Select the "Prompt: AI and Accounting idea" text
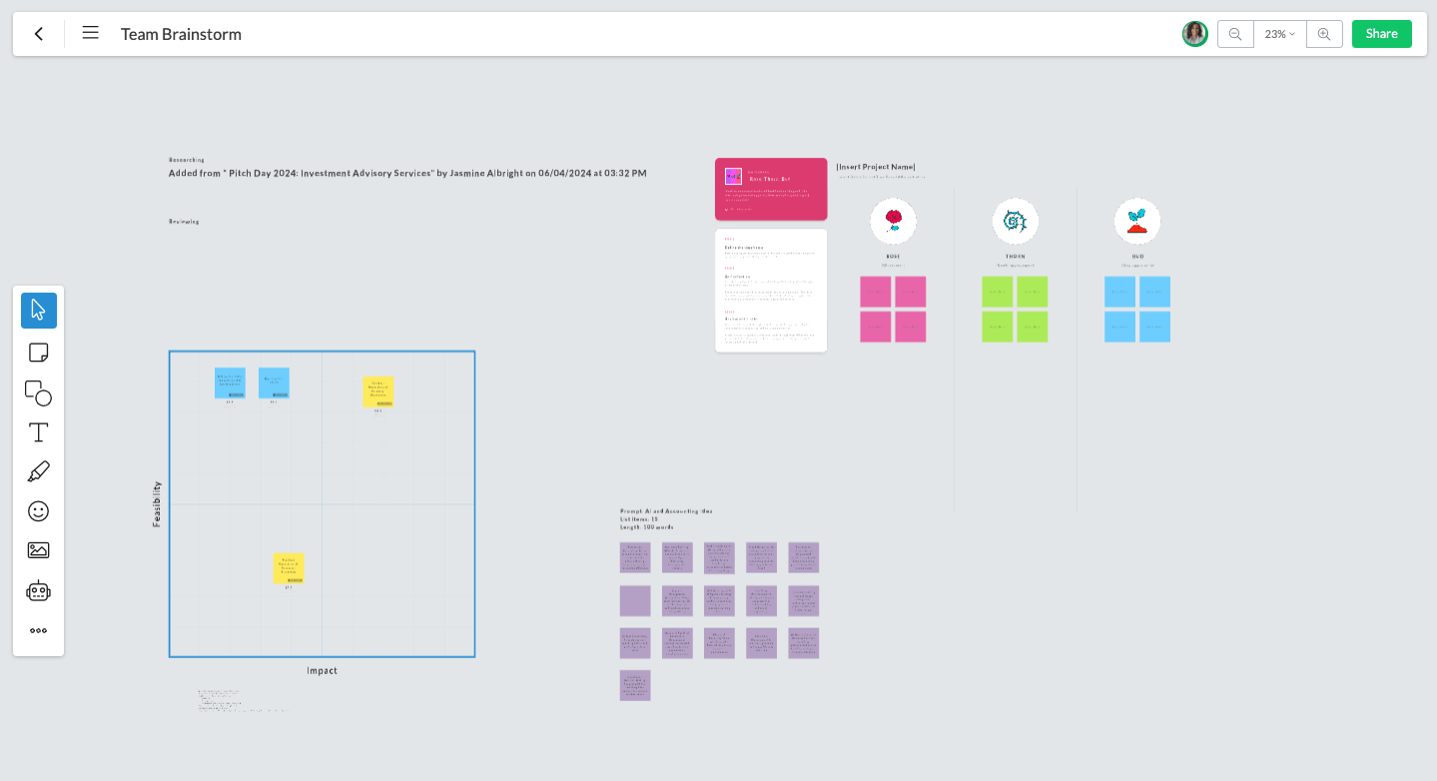Viewport: 1437px width, 781px height. pos(666,511)
